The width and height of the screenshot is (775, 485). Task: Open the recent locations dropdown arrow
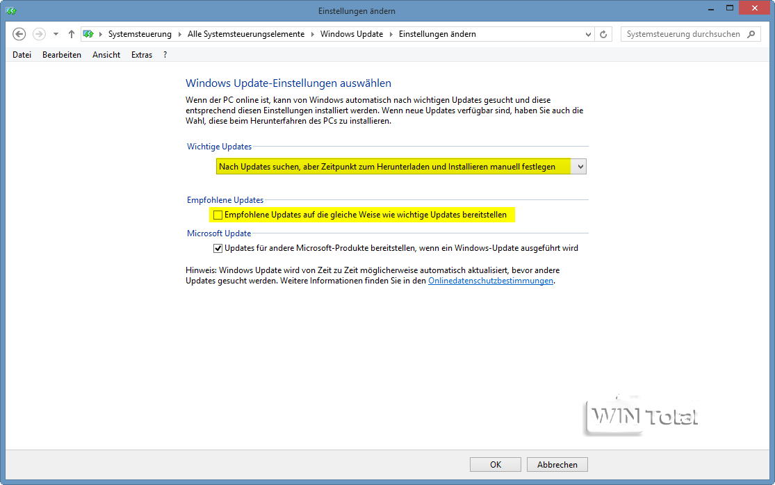(x=56, y=34)
